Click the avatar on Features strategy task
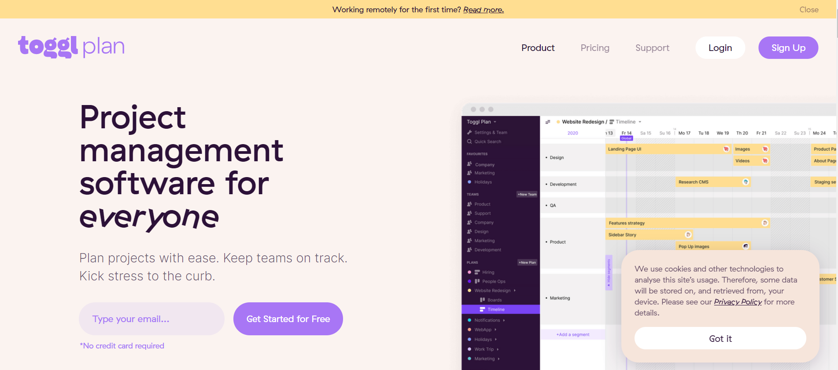 (x=765, y=223)
